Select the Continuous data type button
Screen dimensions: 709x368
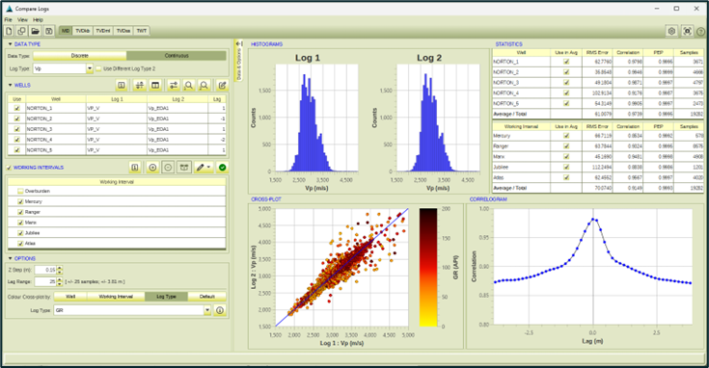pos(177,56)
